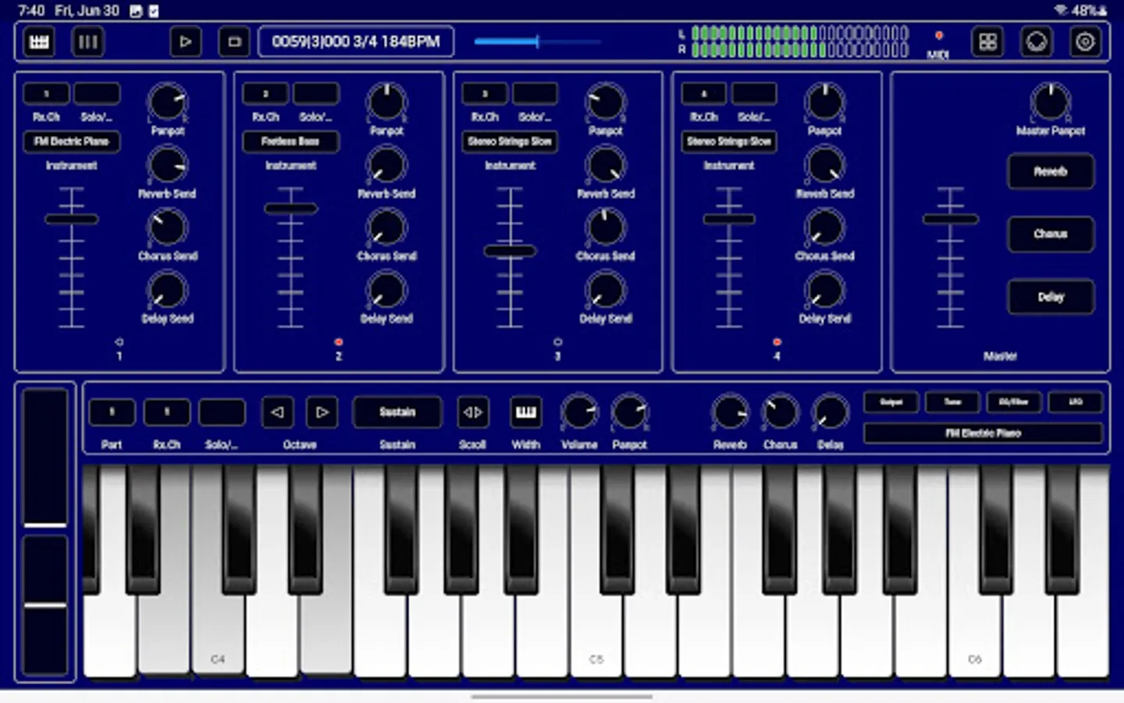Shift octave up with right arrow
The image size is (1124, 703).
[x=322, y=412]
